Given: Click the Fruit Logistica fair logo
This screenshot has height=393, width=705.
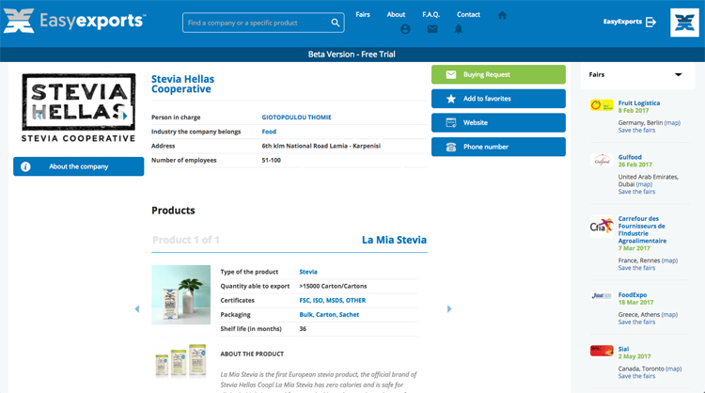Looking at the screenshot, I should point(602,105).
